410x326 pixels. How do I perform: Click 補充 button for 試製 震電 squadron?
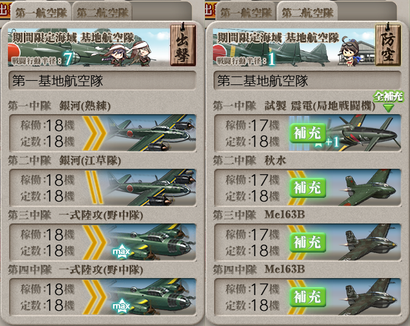308,133
